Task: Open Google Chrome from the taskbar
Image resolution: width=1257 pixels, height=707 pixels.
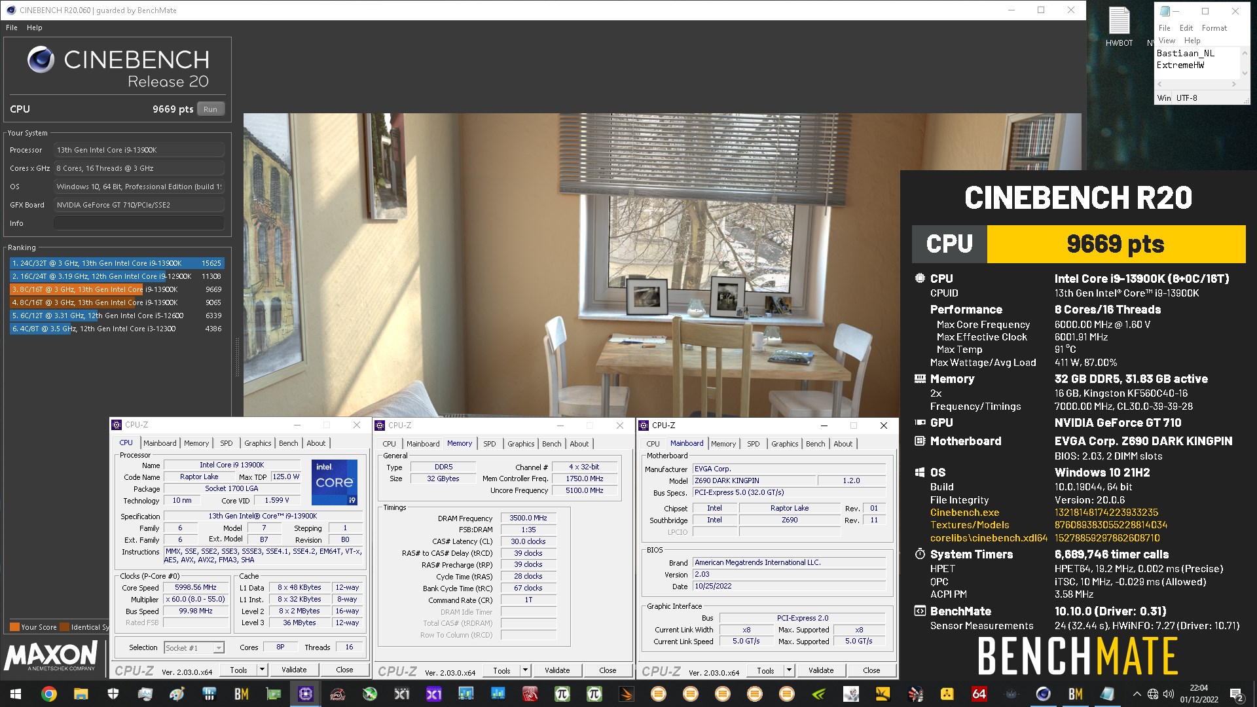Action: pyautogui.click(x=49, y=694)
